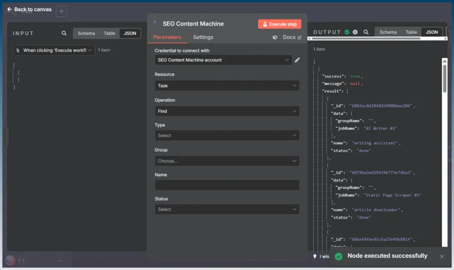Click the scroll right arrow of horizontal scrollbar

click(x=446, y=38)
